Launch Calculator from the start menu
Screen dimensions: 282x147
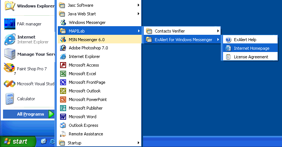(29, 99)
